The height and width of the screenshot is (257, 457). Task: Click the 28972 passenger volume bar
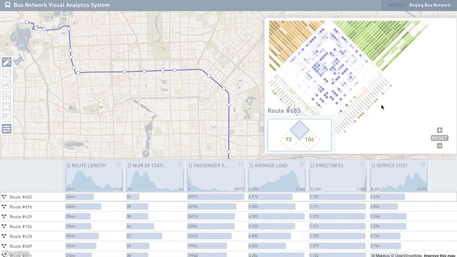coord(216,197)
